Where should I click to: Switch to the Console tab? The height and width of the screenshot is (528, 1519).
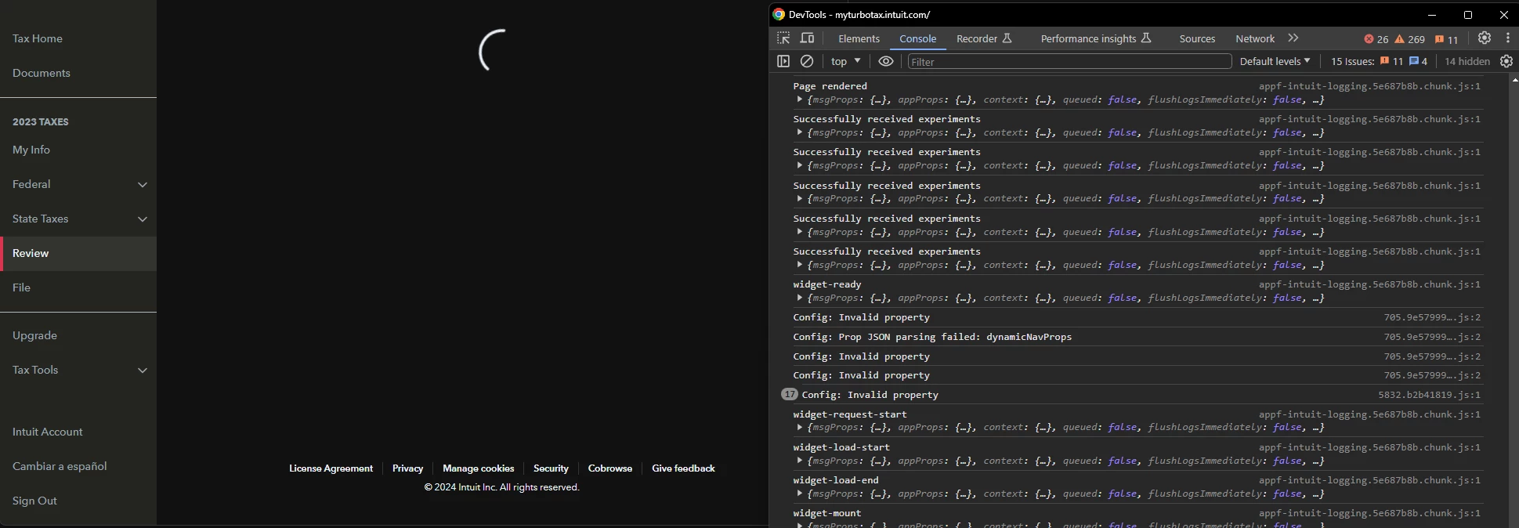click(917, 38)
